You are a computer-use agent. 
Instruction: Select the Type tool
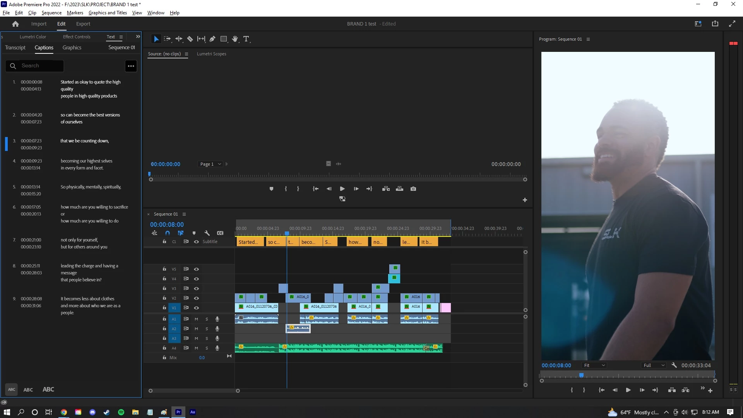click(x=246, y=39)
